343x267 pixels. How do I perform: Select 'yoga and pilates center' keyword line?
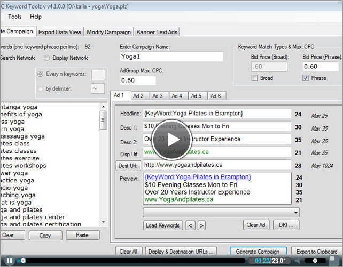click(33, 217)
